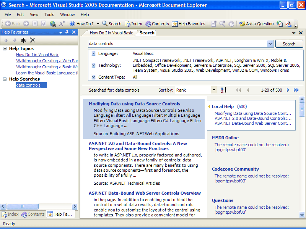Open Contents from the toolbar
306x229 pixels.
click(x=157, y=24)
